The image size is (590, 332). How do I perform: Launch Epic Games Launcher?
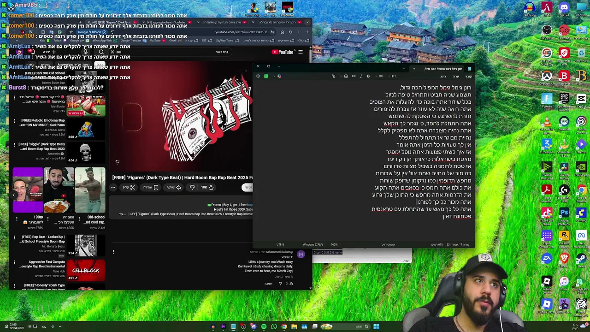point(564,101)
